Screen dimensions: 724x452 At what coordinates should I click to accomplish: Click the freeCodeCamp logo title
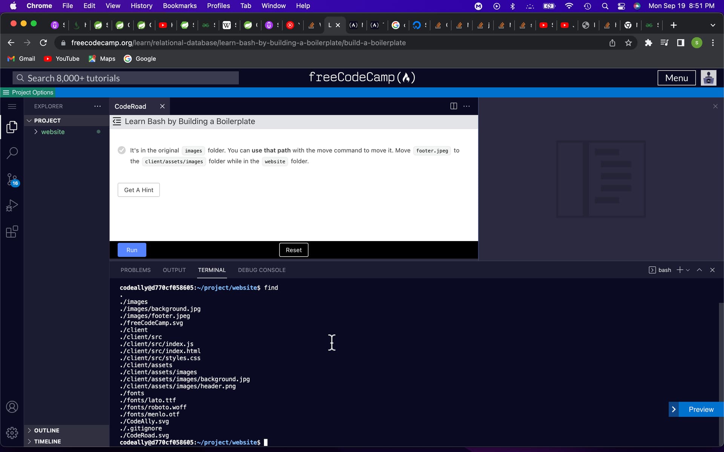[362, 78]
